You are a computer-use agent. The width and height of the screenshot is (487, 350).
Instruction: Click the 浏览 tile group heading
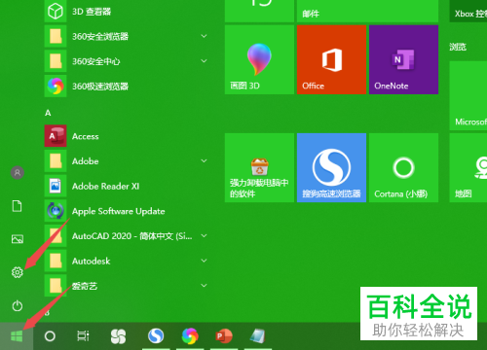pyautogui.click(x=458, y=47)
